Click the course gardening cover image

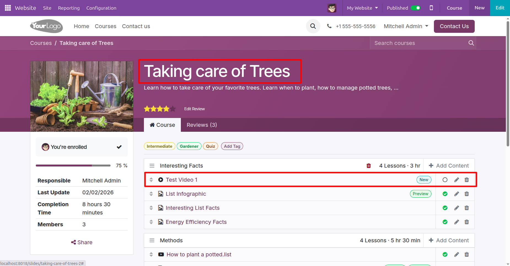(82, 96)
